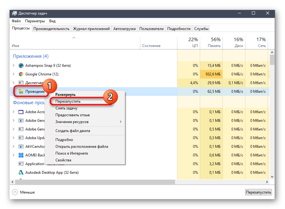Expand the Диспетчер задач process row

point(14,83)
